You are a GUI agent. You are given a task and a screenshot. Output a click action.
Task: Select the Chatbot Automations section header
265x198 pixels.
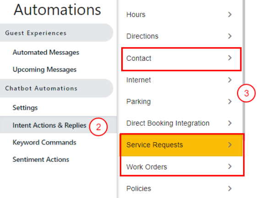(56, 88)
